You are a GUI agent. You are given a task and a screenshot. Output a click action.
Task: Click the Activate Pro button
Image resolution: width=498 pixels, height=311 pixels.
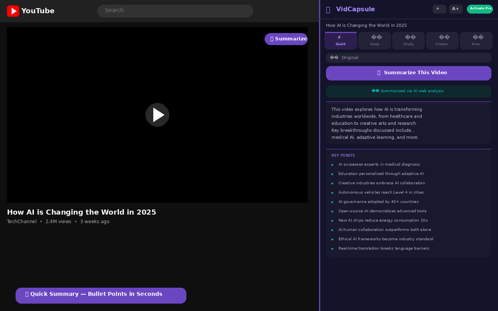(480, 9)
